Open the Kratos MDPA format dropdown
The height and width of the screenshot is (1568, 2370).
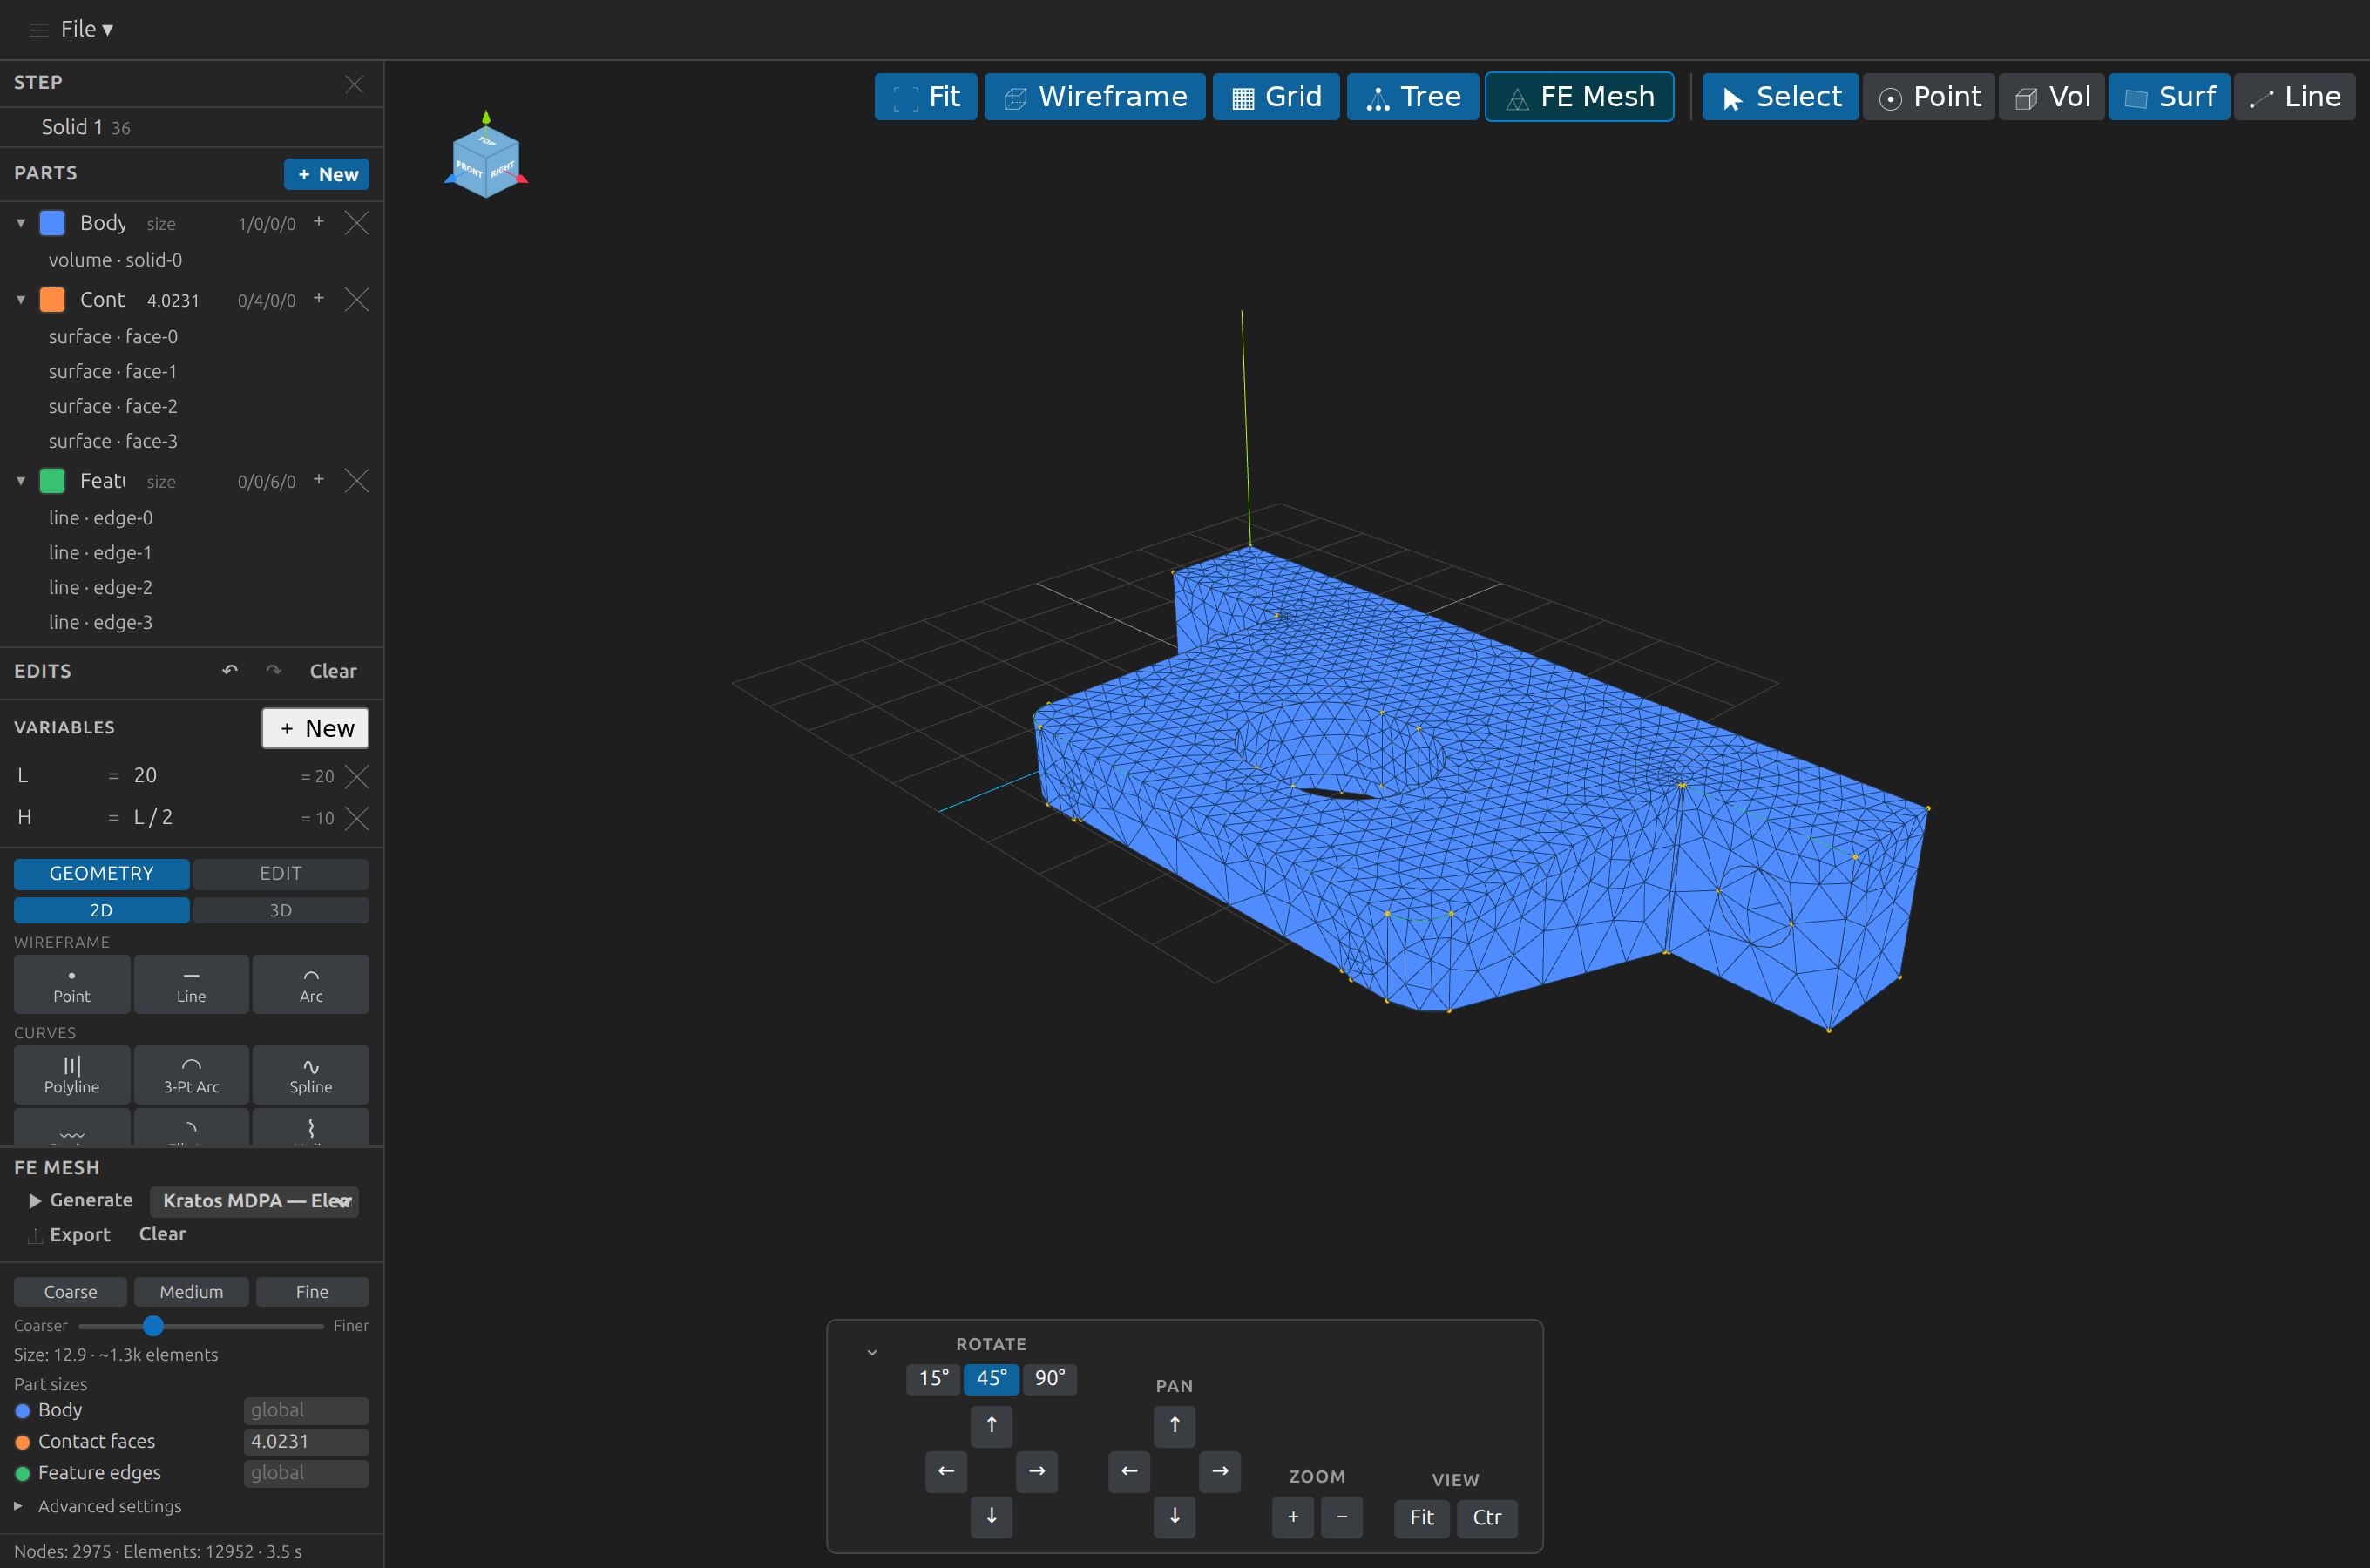[x=255, y=1201]
